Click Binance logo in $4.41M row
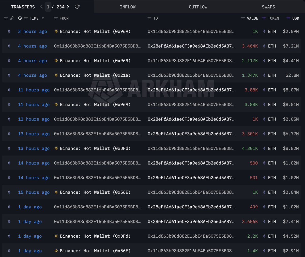The width and height of the screenshot is (305, 257). tap(56, 61)
